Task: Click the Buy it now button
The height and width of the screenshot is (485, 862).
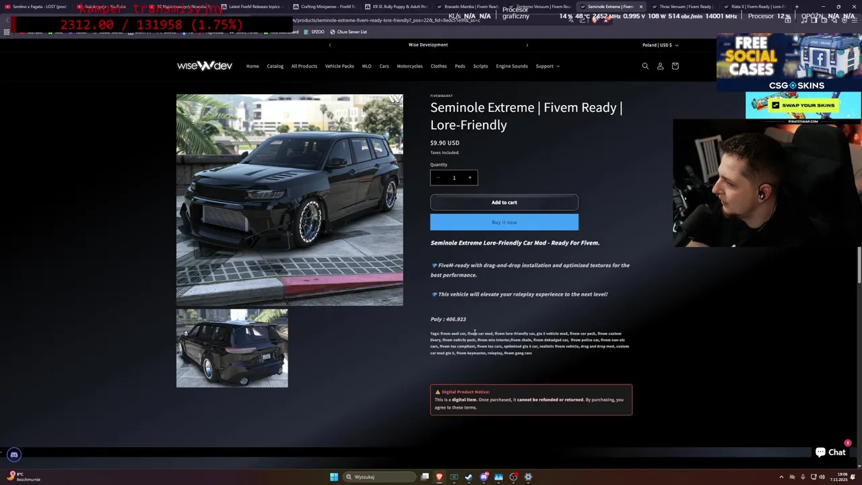Action: (x=504, y=222)
